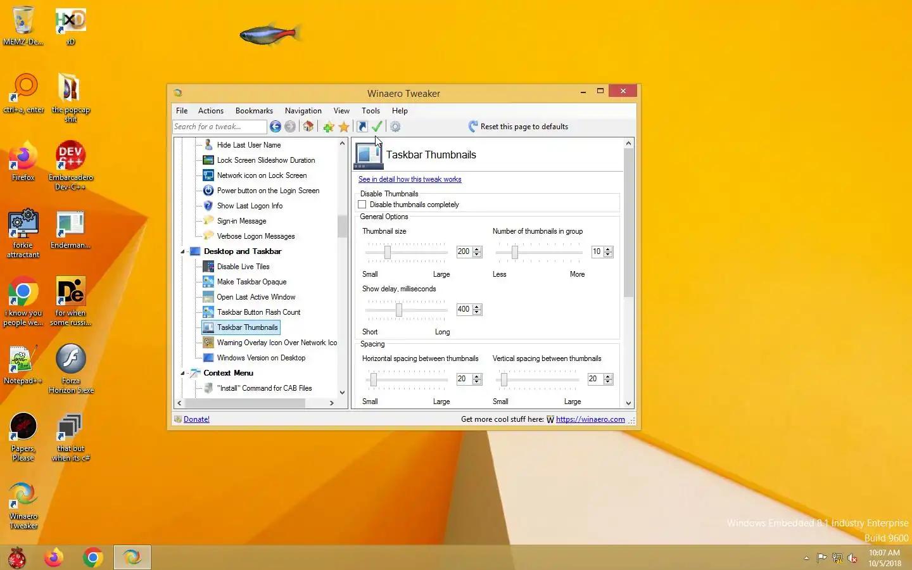Decrease Number of thumbnails in group spinner
Screen dimensions: 912x570
click(x=609, y=255)
